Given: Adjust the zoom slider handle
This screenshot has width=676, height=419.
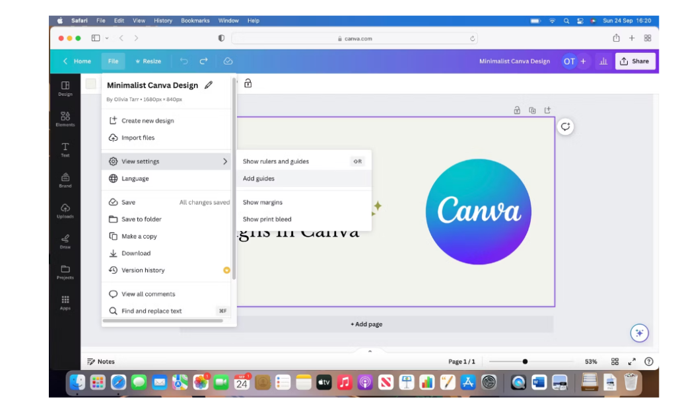Looking at the screenshot, I should pyautogui.click(x=525, y=362).
